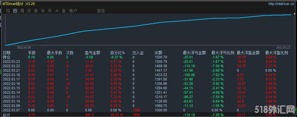Select the 2022.03.21 row date
297x117 pixels.
tap(11, 70)
